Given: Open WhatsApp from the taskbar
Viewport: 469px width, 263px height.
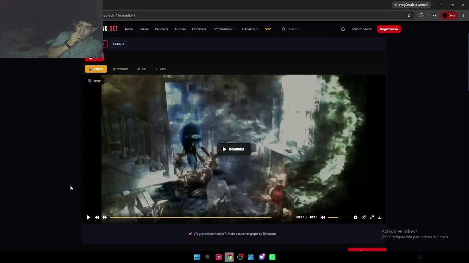Looking at the screenshot, I should (272, 257).
